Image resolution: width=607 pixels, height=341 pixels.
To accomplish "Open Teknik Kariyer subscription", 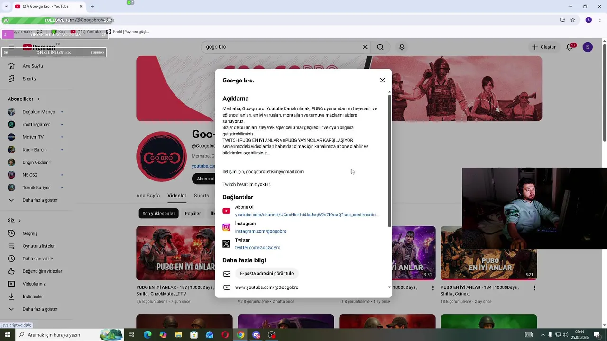I will coord(36,188).
